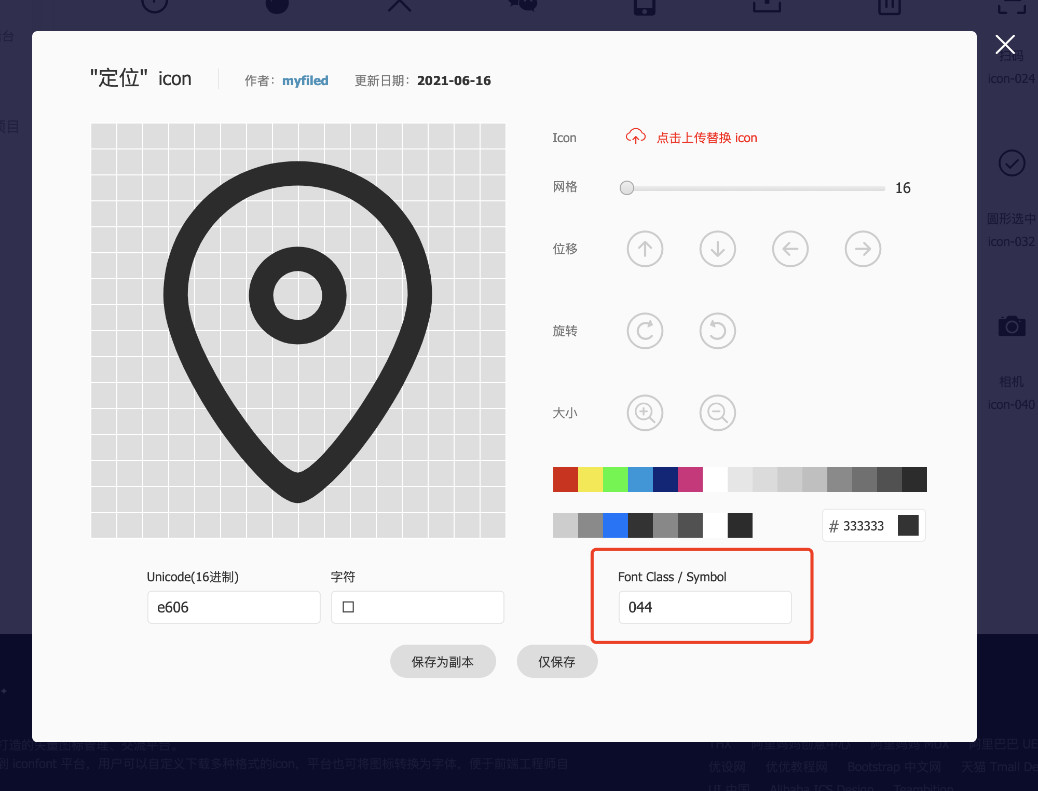Open author myfiled profile link
Viewport: 1038px width, 791px height.
coord(305,81)
